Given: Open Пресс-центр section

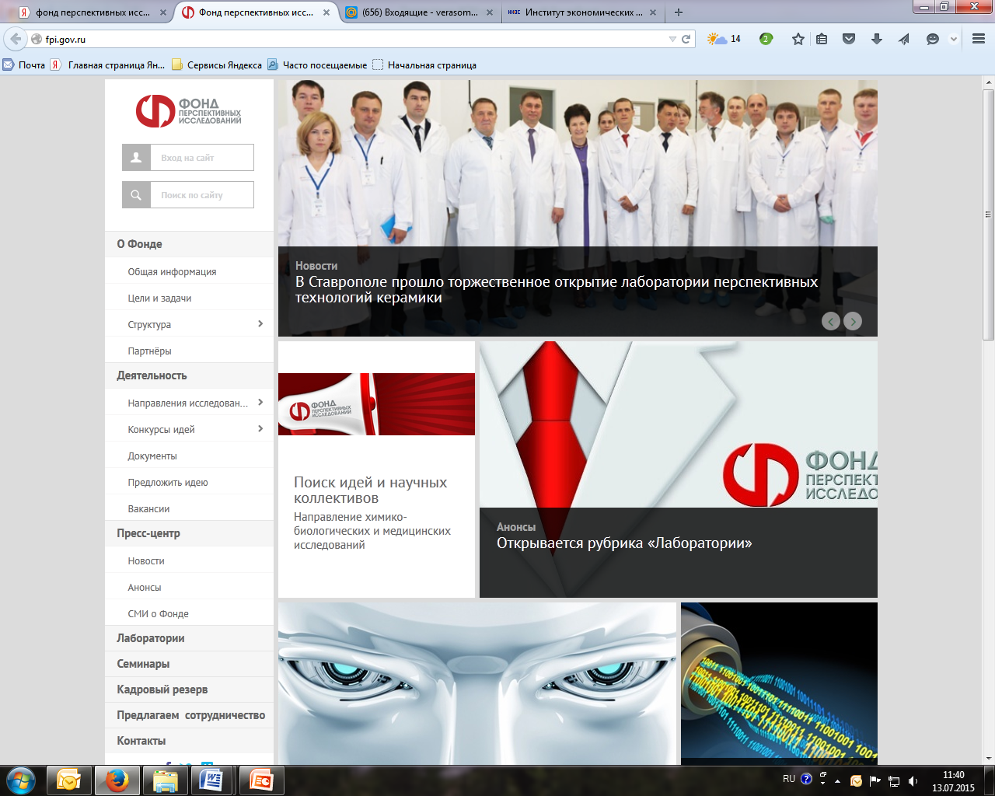Looking at the screenshot, I should (190, 533).
